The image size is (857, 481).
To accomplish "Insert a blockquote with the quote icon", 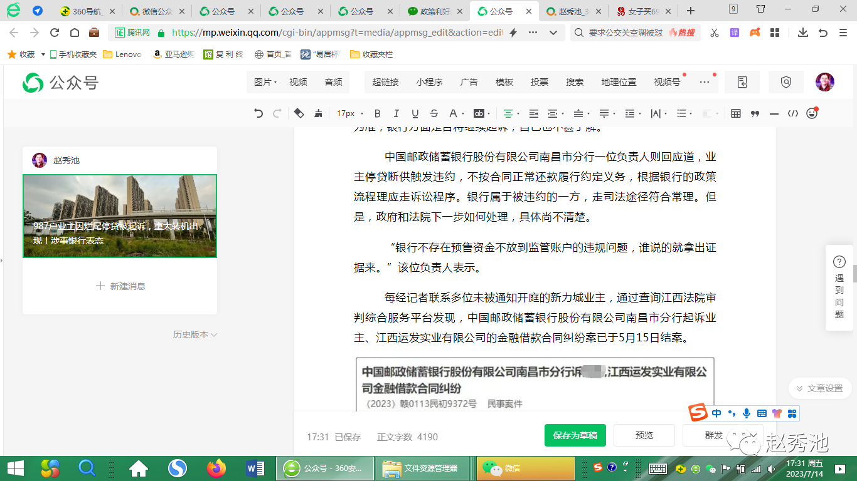I will (755, 113).
